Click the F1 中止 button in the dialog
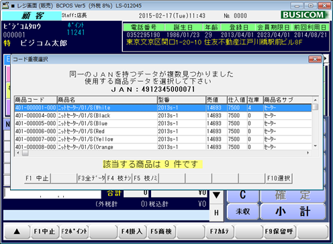This screenshot has width=333, height=244. 37,178
